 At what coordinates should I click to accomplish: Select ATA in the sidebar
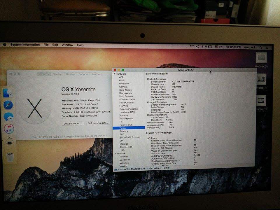(x=121, y=77)
